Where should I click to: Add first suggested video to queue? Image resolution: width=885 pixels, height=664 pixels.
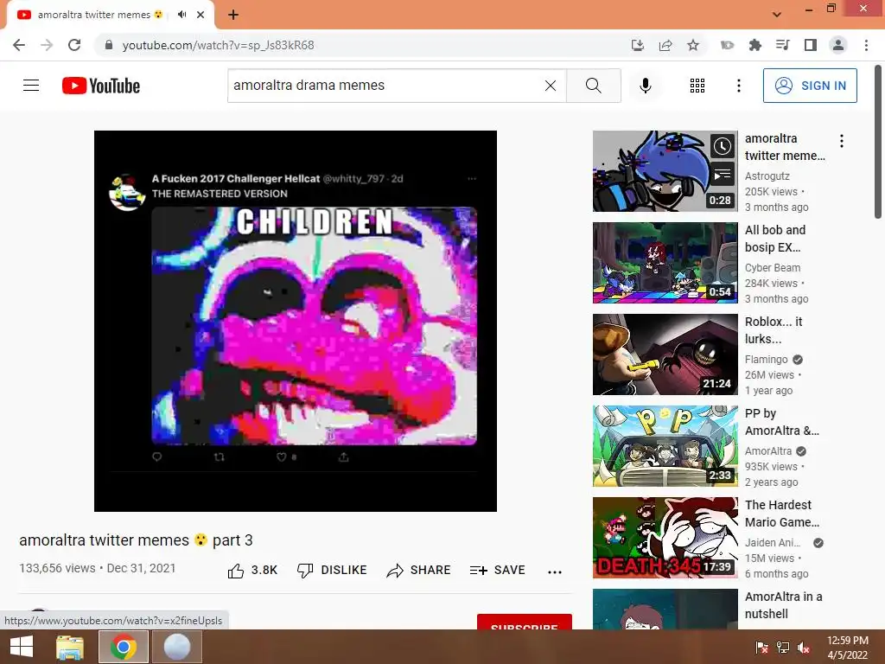[x=722, y=175]
